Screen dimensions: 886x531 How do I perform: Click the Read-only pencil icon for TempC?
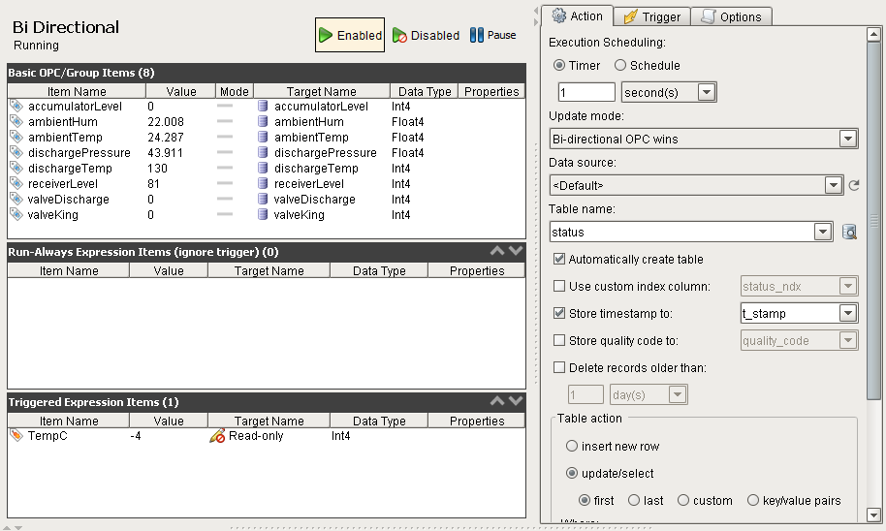click(217, 436)
